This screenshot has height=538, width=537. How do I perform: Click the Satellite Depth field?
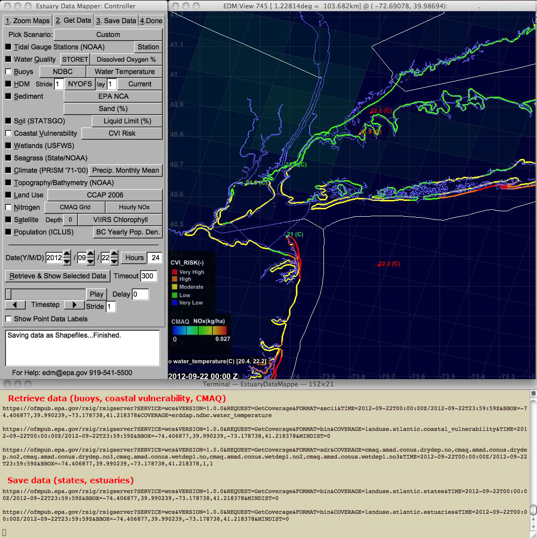(x=70, y=220)
